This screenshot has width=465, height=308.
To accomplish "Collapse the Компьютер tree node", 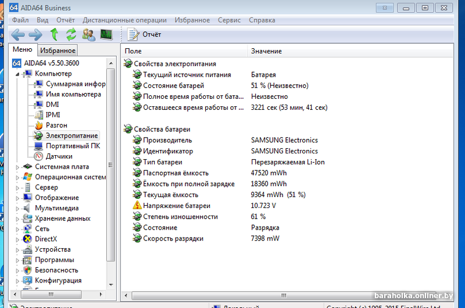I will coord(17,74).
